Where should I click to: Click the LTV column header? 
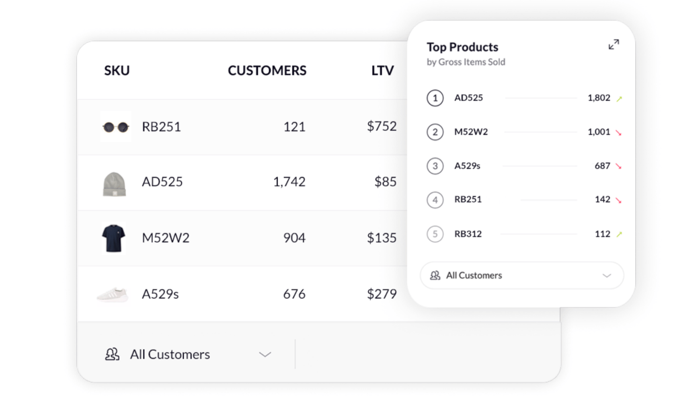(382, 71)
